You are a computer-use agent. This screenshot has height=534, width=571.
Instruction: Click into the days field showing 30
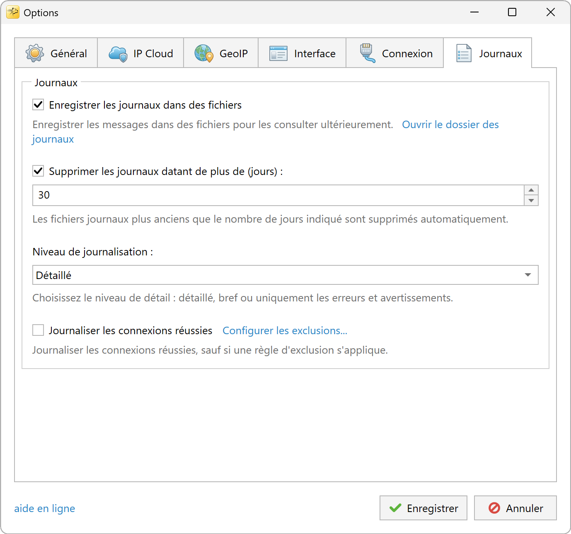pyautogui.click(x=278, y=195)
